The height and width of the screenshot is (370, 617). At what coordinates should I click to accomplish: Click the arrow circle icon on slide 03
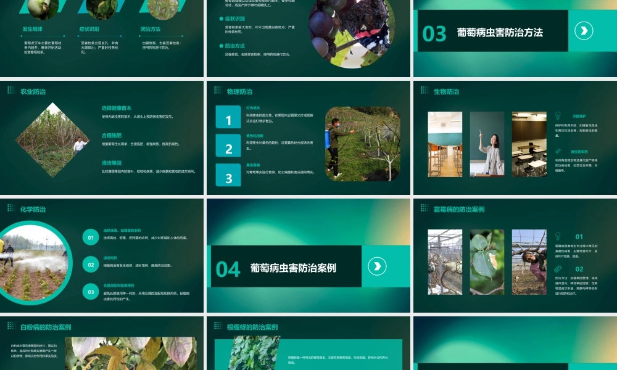click(584, 31)
